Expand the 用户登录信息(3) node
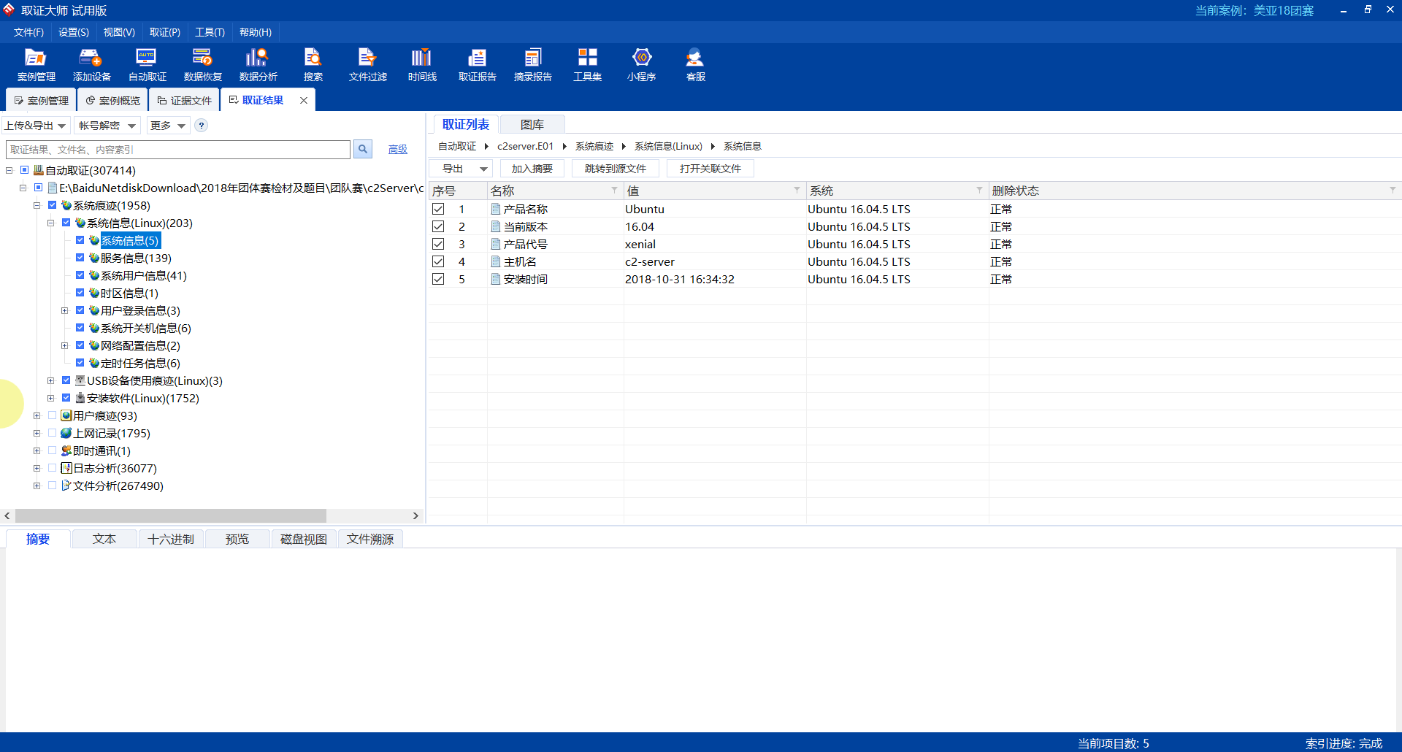This screenshot has width=1402, height=752. (x=65, y=310)
